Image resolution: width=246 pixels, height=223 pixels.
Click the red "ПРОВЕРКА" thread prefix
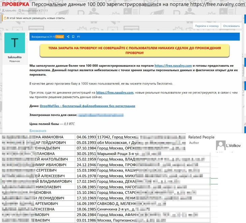click(x=16, y=4)
